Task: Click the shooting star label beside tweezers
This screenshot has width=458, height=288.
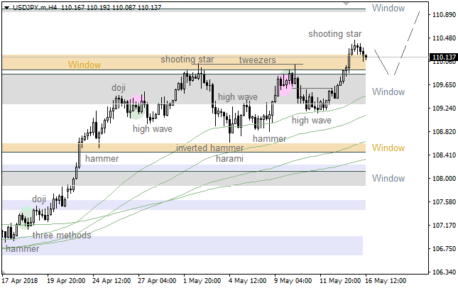Action: (x=187, y=60)
